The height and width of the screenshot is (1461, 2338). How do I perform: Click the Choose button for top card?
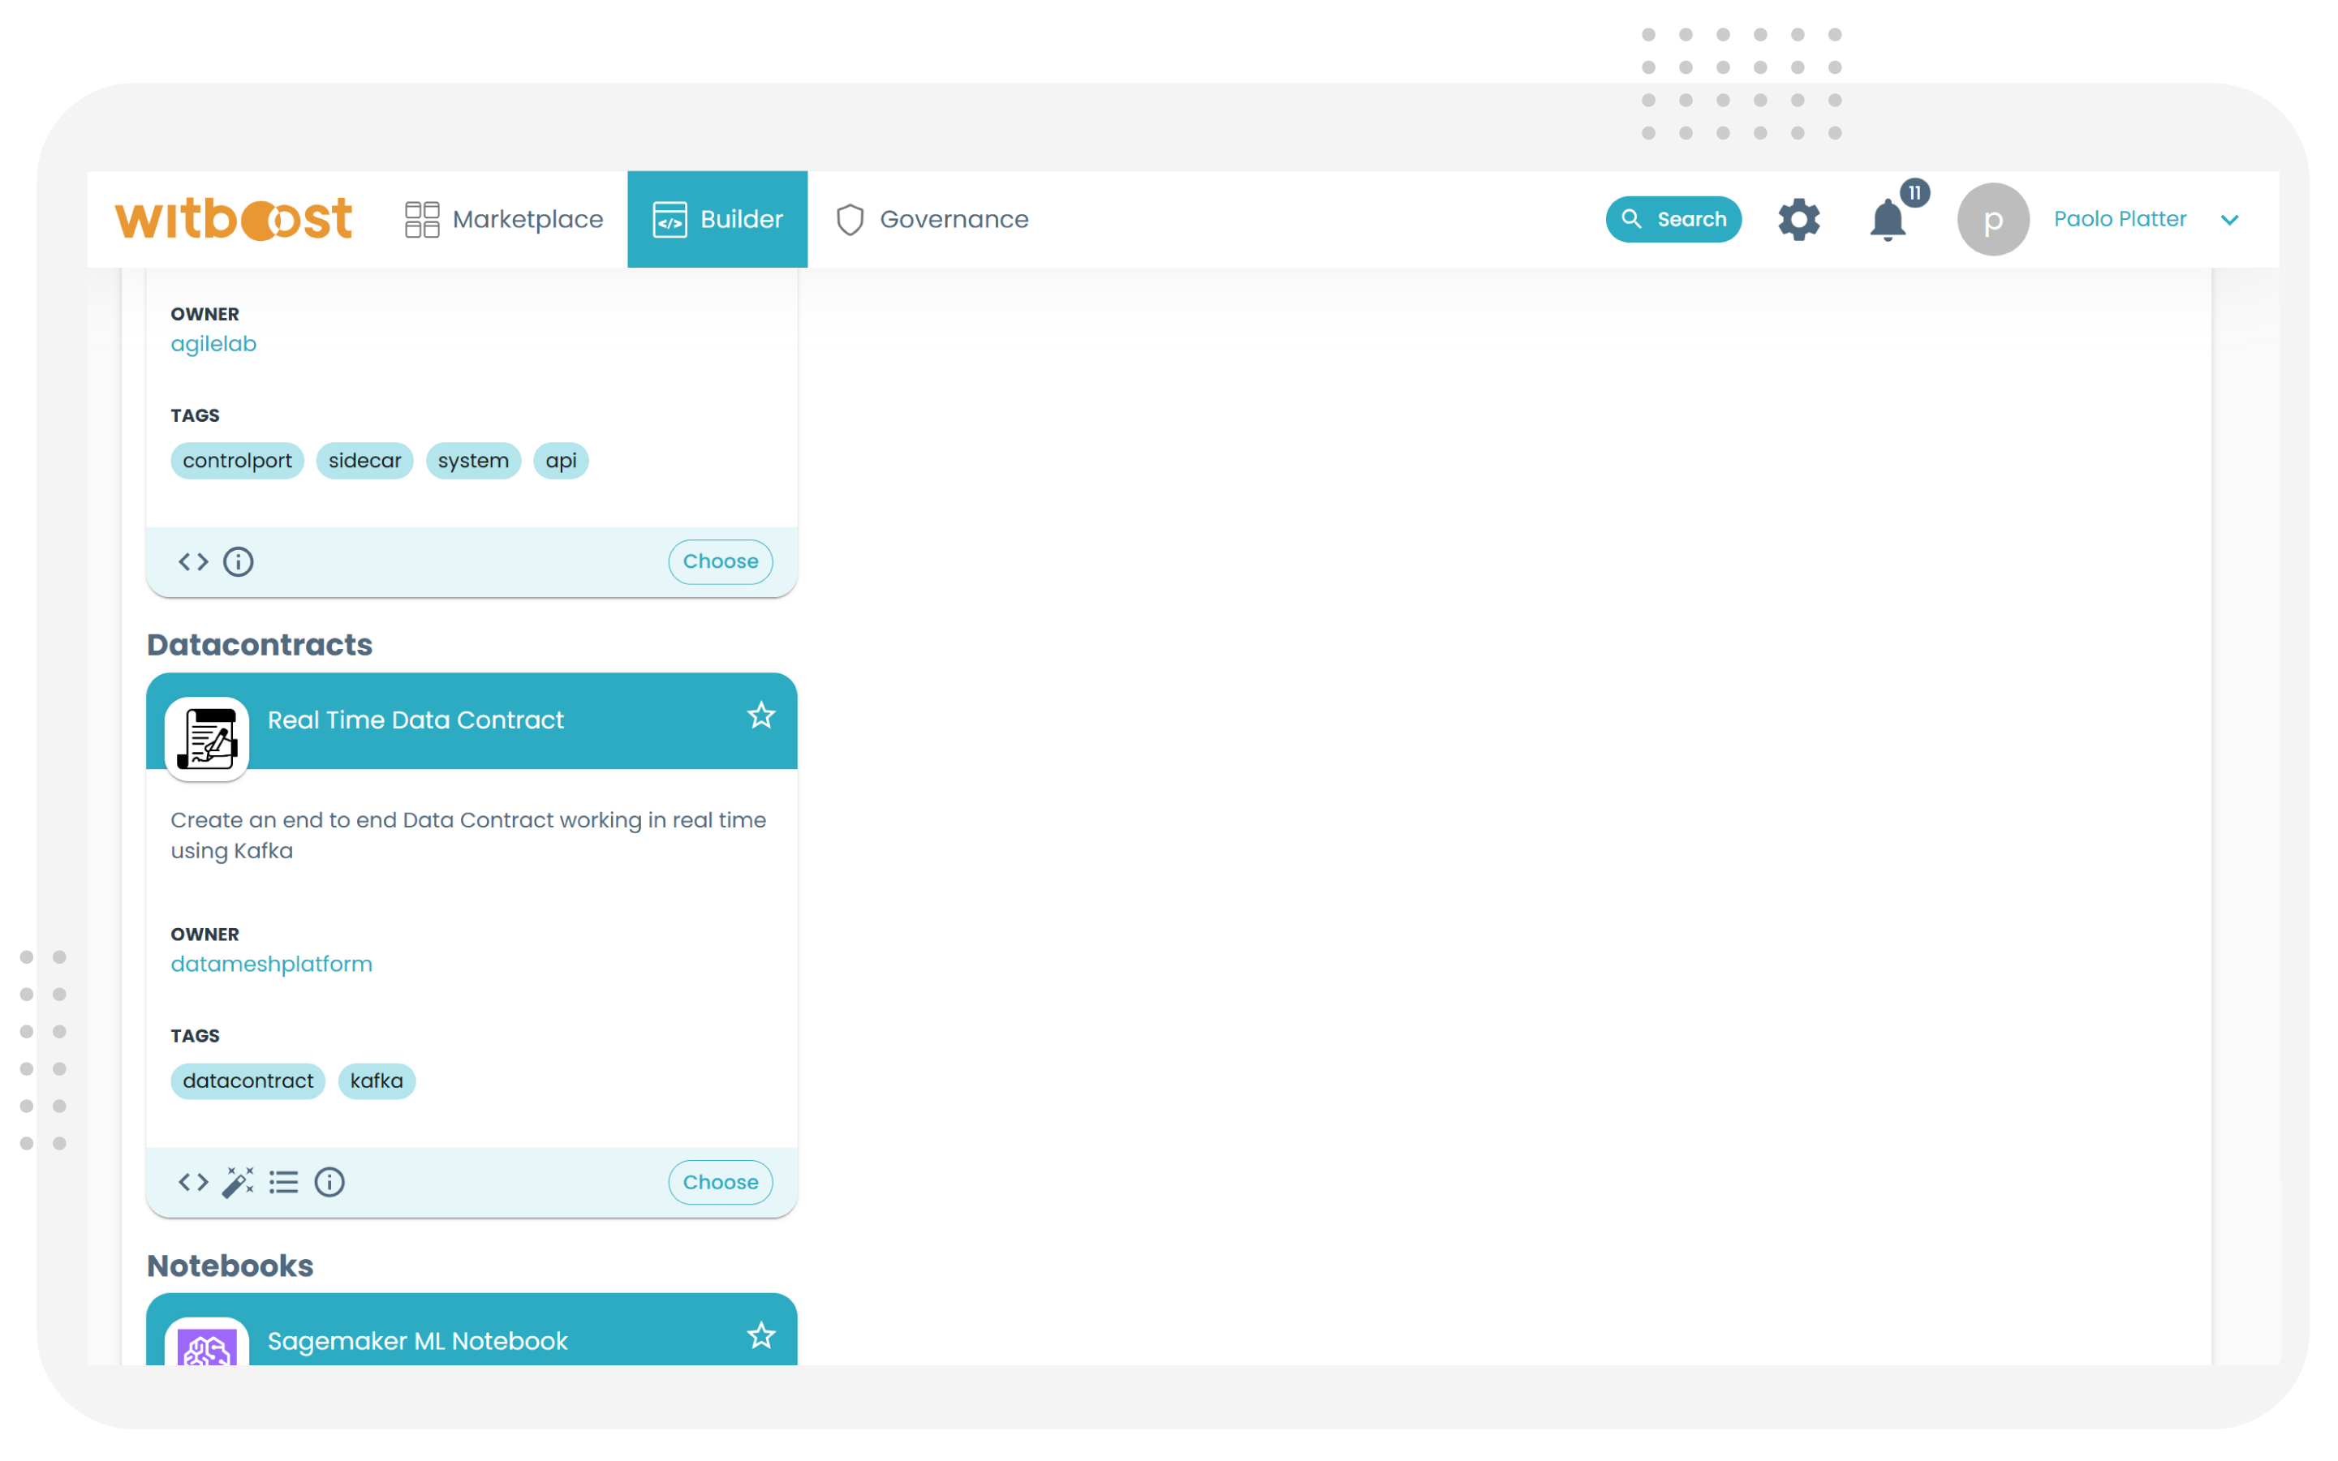click(x=721, y=561)
